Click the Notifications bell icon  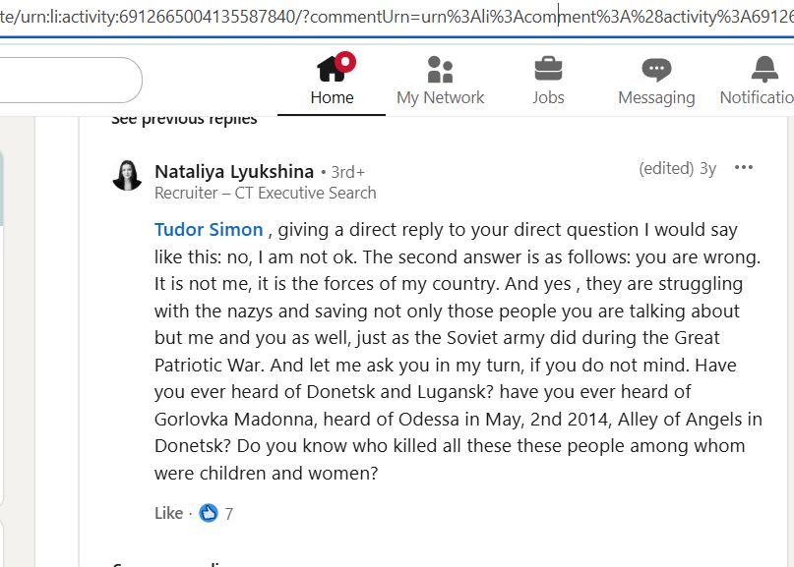[763, 70]
